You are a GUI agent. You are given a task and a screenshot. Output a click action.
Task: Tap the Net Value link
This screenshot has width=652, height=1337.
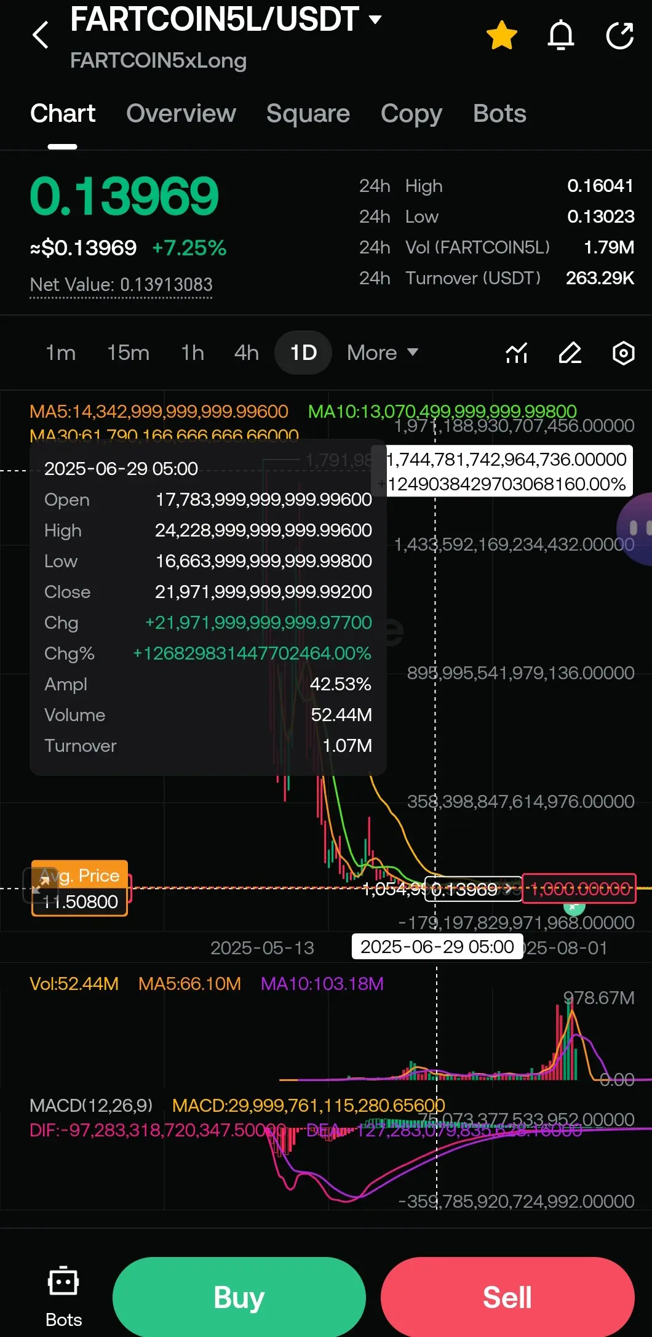(x=121, y=285)
